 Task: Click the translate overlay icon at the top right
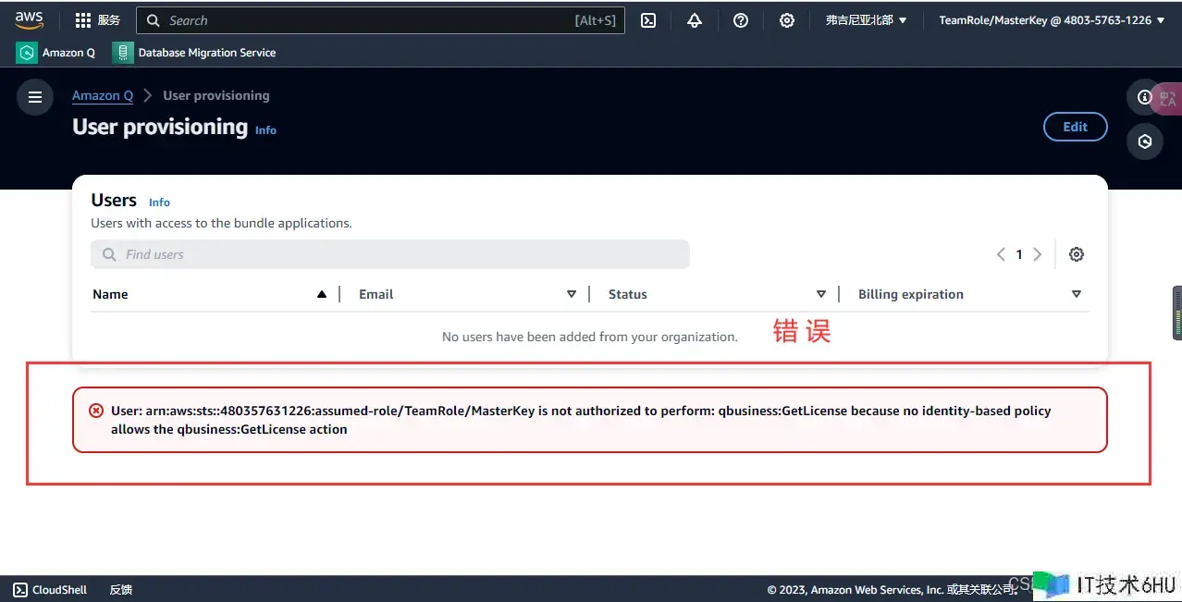[1168, 99]
